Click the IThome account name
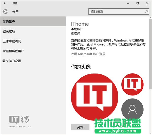This screenshot has height=135, width=152. coord(80,24)
